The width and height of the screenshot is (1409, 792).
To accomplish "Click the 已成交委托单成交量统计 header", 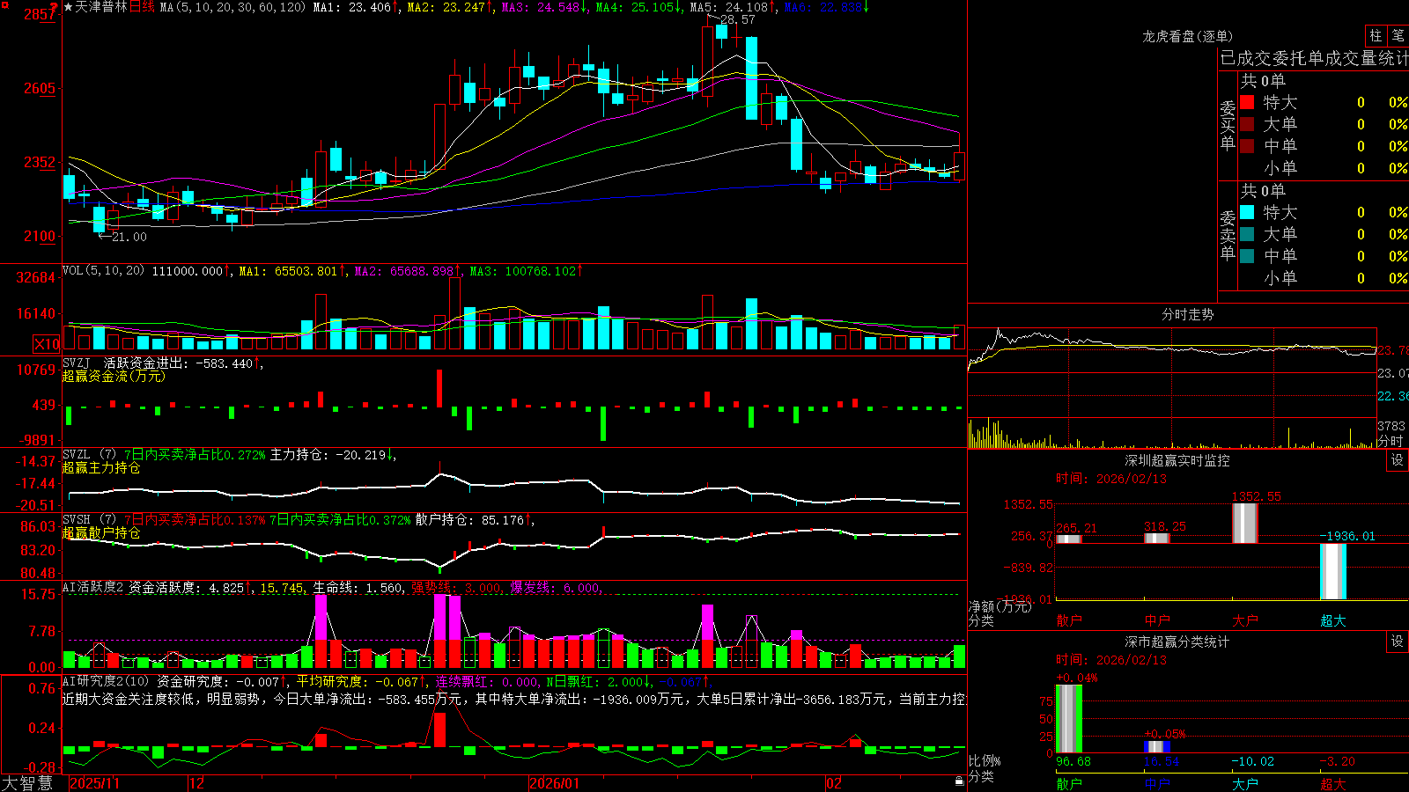I will pos(1314,58).
